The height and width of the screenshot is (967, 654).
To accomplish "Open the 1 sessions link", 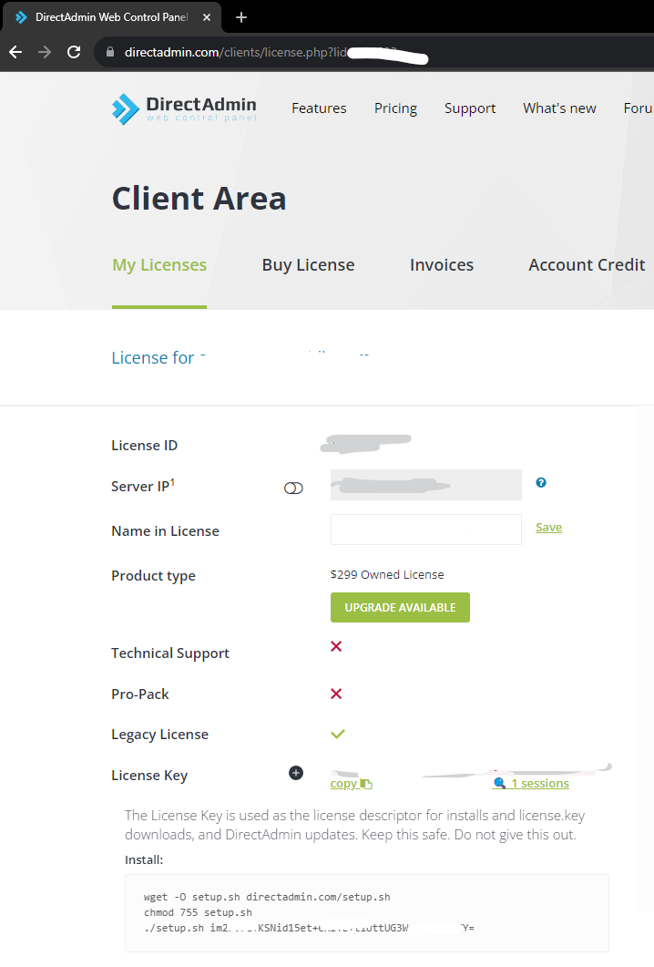I will coord(531,783).
